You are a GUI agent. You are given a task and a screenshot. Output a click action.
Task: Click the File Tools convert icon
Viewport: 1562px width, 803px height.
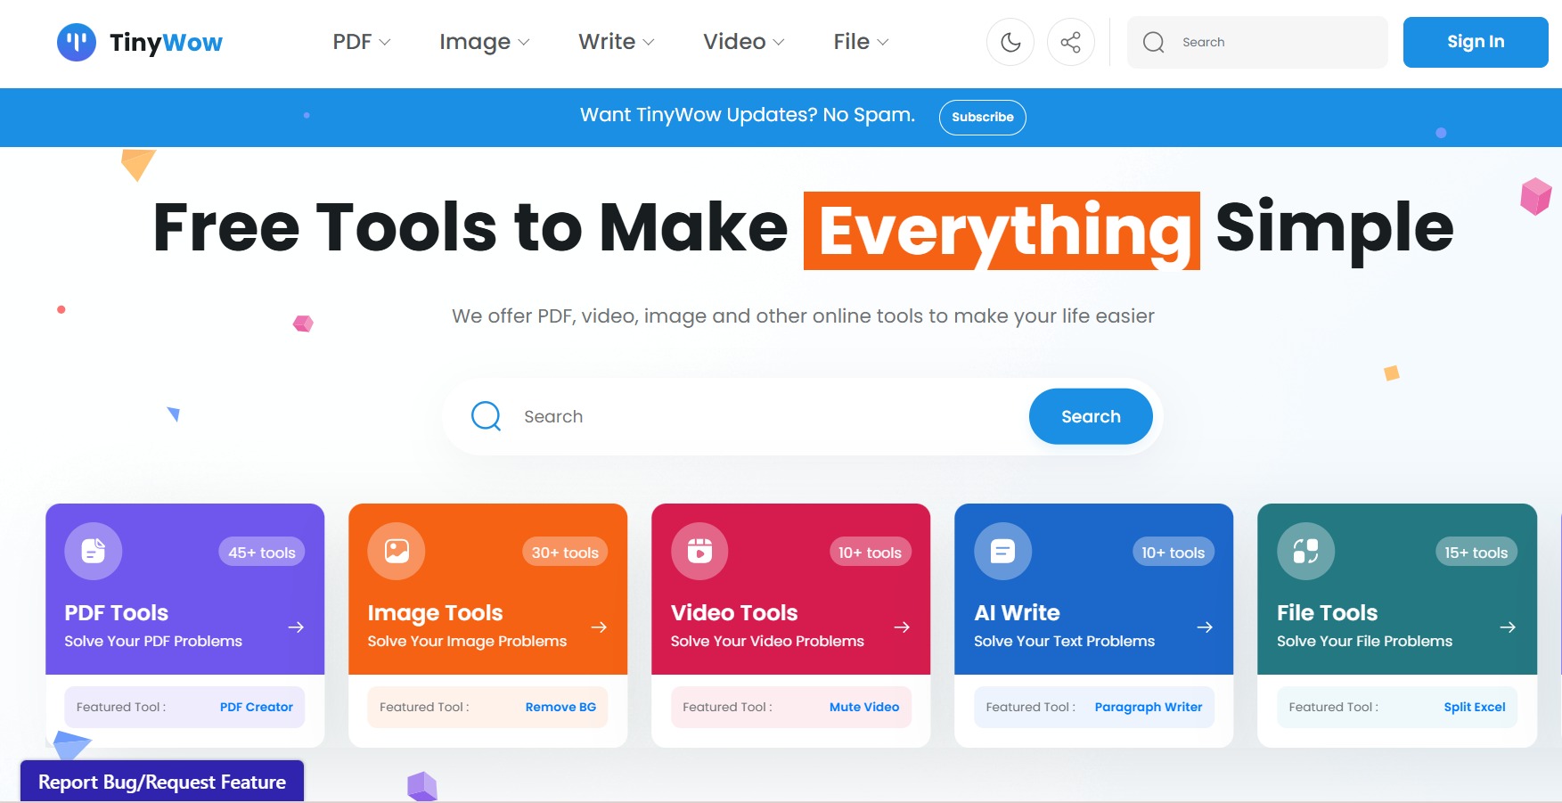1305,551
